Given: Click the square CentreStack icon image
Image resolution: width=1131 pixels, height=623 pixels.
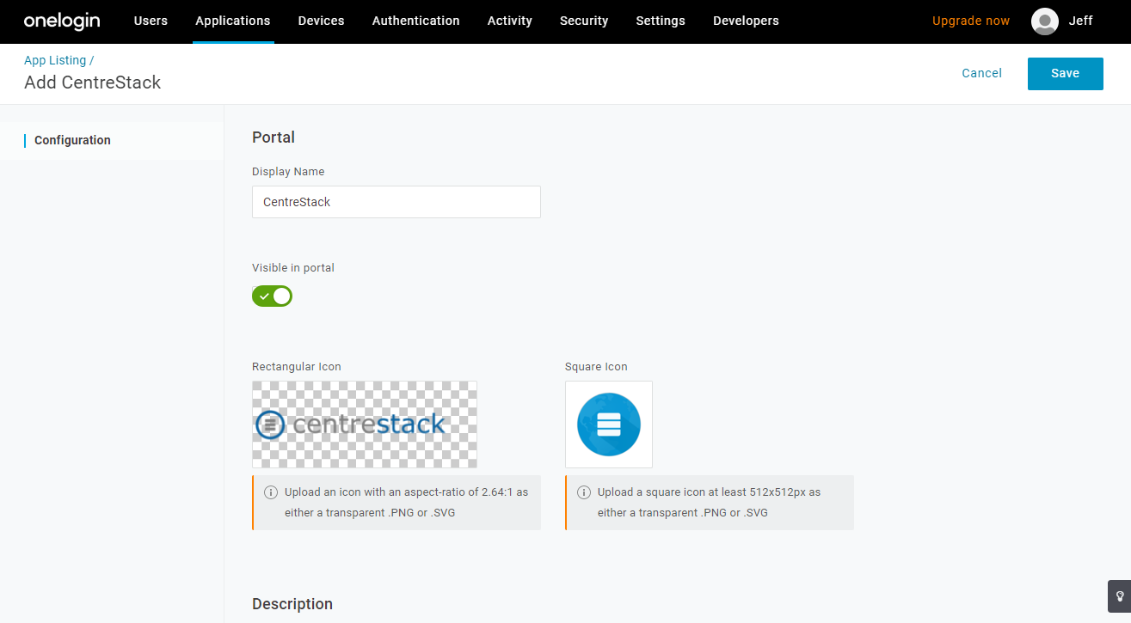Looking at the screenshot, I should (x=609, y=424).
